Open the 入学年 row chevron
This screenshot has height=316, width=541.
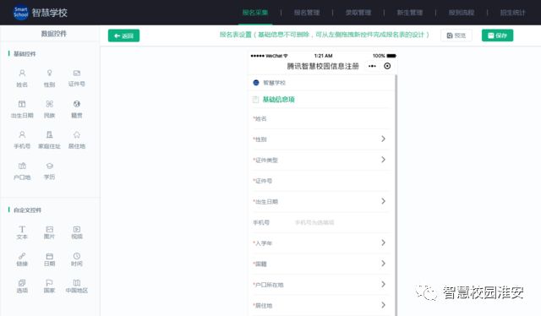point(383,242)
